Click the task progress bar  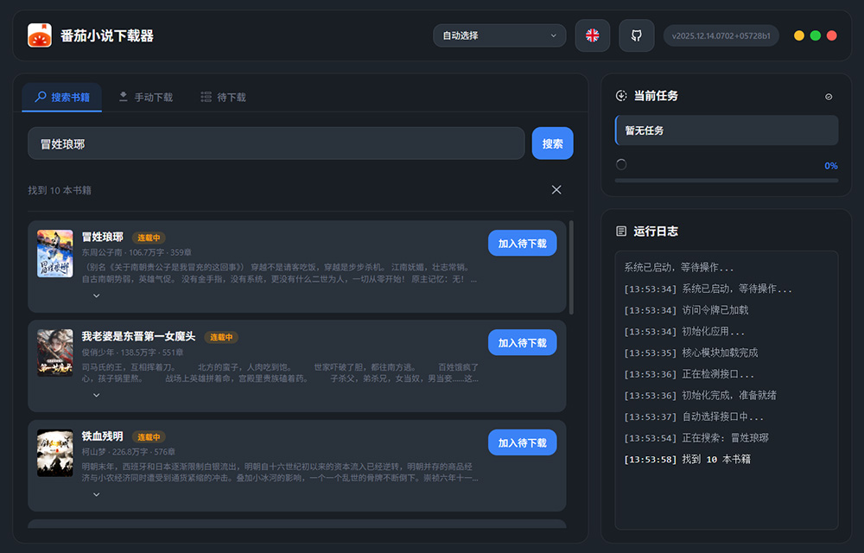click(727, 181)
